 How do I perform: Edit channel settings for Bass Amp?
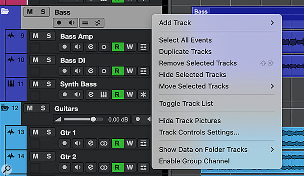[91, 47]
